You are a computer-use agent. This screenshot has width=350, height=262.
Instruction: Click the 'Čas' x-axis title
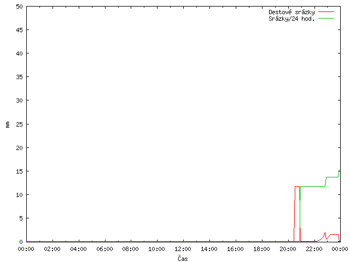[x=183, y=258]
